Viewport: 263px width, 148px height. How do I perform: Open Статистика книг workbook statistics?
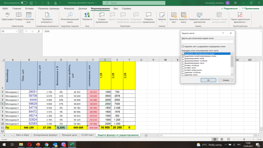(x=29, y=18)
